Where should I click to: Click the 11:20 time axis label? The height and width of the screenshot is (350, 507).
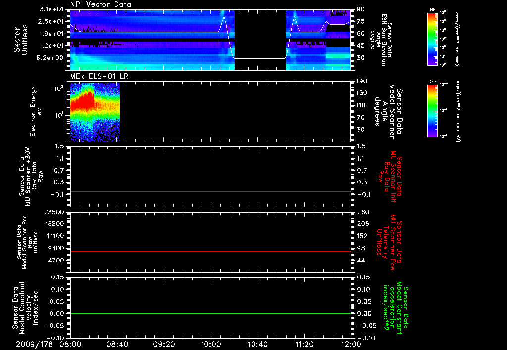pos(304,345)
